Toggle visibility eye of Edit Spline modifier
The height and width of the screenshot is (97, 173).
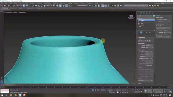coord(138,25)
